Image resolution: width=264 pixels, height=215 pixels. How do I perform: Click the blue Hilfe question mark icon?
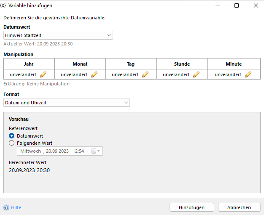click(x=6, y=207)
